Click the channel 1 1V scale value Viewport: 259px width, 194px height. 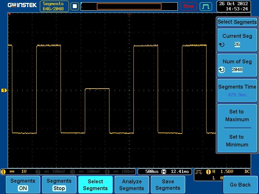pos(24,172)
